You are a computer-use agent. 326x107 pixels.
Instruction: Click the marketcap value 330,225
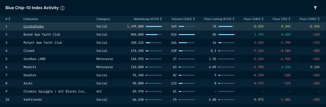pos(137,43)
